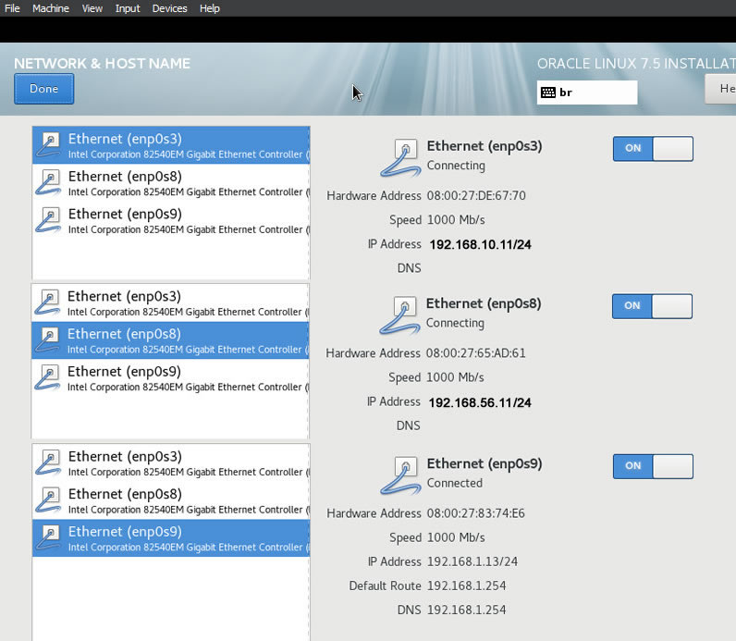
Task: Click large cable icon beside 'Ethernet (enp0s3)' Connecting heading
Action: (x=400, y=158)
